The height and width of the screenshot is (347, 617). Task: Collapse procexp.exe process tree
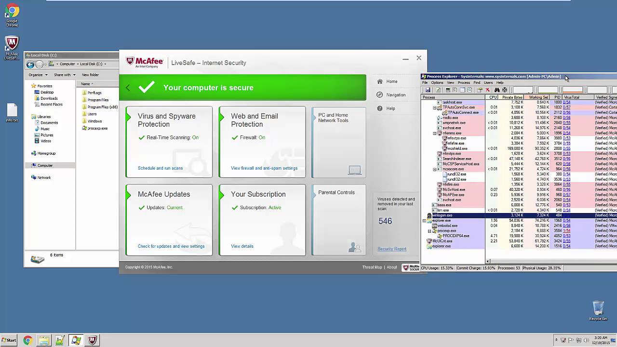pos(429,231)
